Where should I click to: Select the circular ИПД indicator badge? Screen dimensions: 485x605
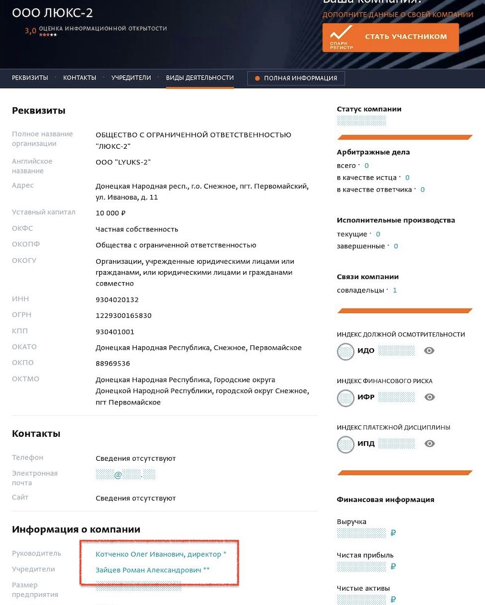(346, 444)
